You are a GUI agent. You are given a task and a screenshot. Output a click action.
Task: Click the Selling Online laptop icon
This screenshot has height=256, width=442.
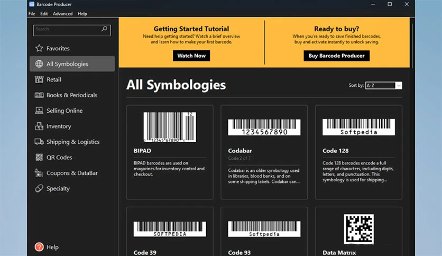(39, 111)
